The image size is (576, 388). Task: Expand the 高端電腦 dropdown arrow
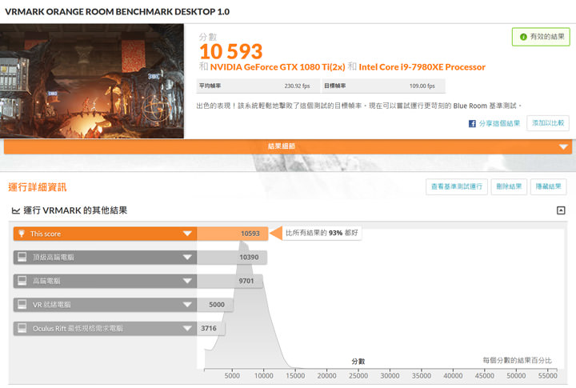coord(187,281)
